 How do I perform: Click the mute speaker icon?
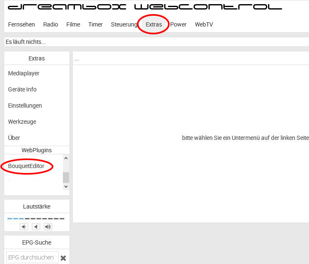[x=36, y=226]
